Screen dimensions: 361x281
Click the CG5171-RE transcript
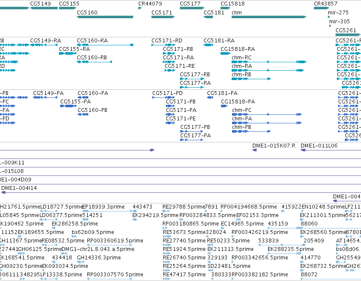170,70
